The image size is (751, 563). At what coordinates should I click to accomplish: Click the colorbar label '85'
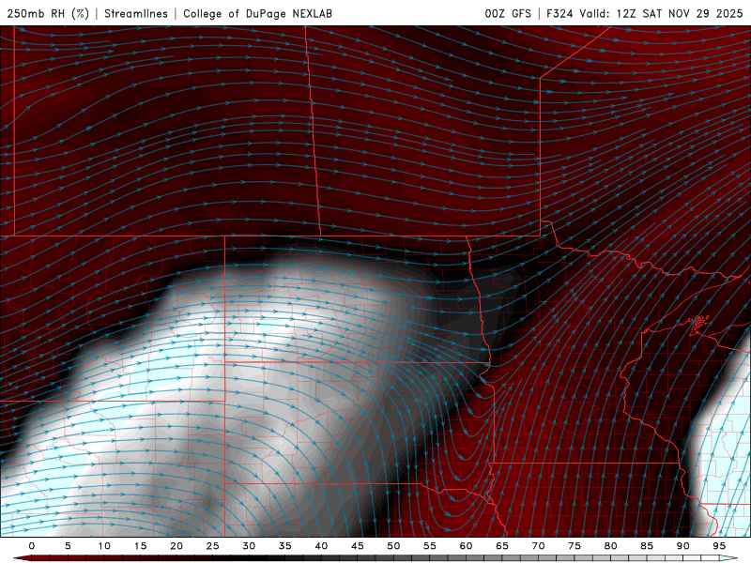coord(647,546)
